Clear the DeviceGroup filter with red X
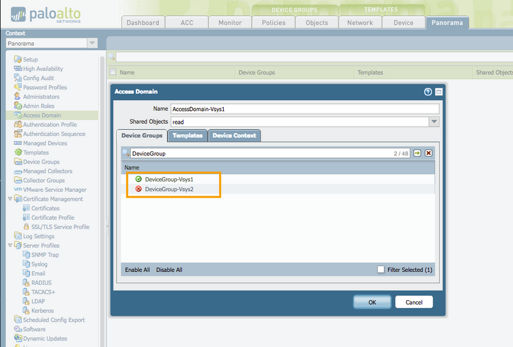Viewport: 513px width, 347px height. pyautogui.click(x=428, y=153)
